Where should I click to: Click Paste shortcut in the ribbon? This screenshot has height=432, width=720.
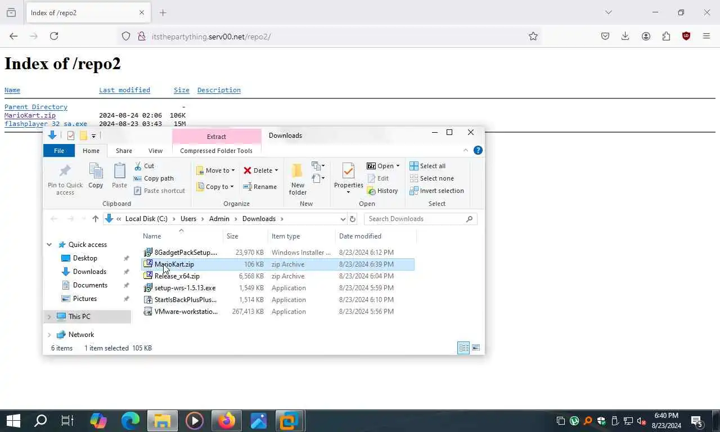(159, 191)
